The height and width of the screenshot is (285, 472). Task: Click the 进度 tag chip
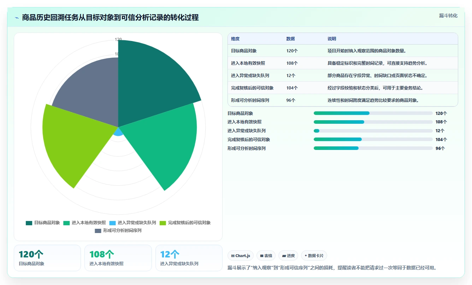288,256
